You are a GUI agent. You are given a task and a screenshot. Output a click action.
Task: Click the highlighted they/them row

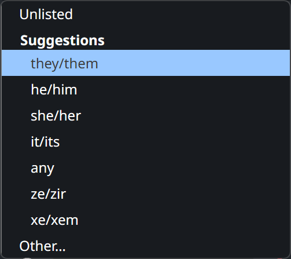pos(146,63)
